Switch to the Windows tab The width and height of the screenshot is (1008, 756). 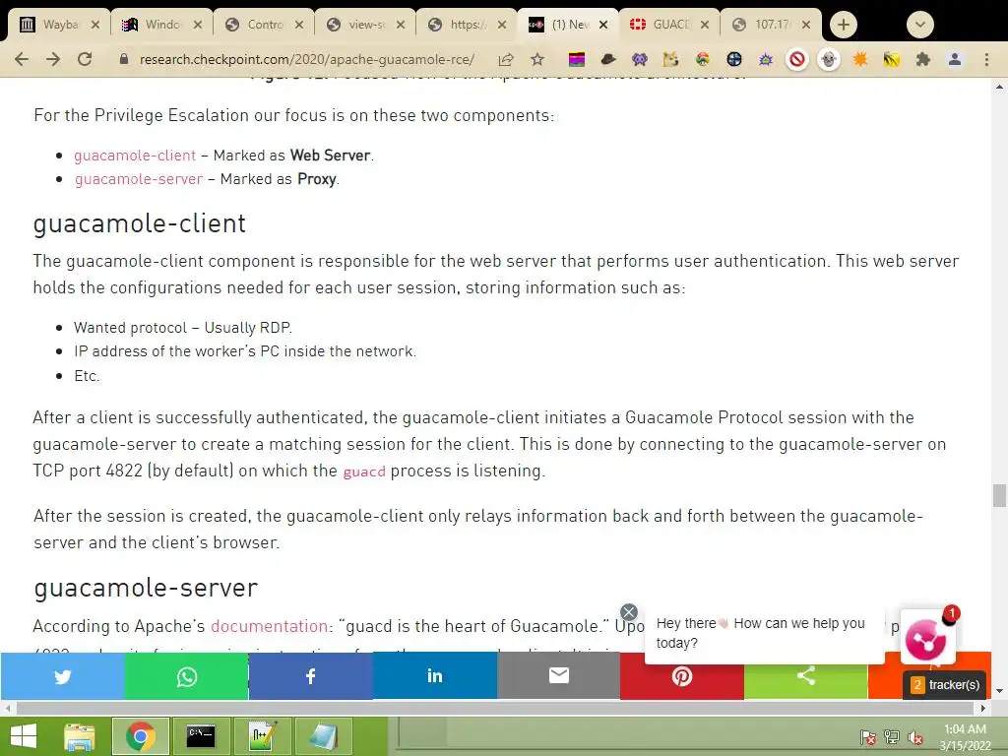click(160, 25)
